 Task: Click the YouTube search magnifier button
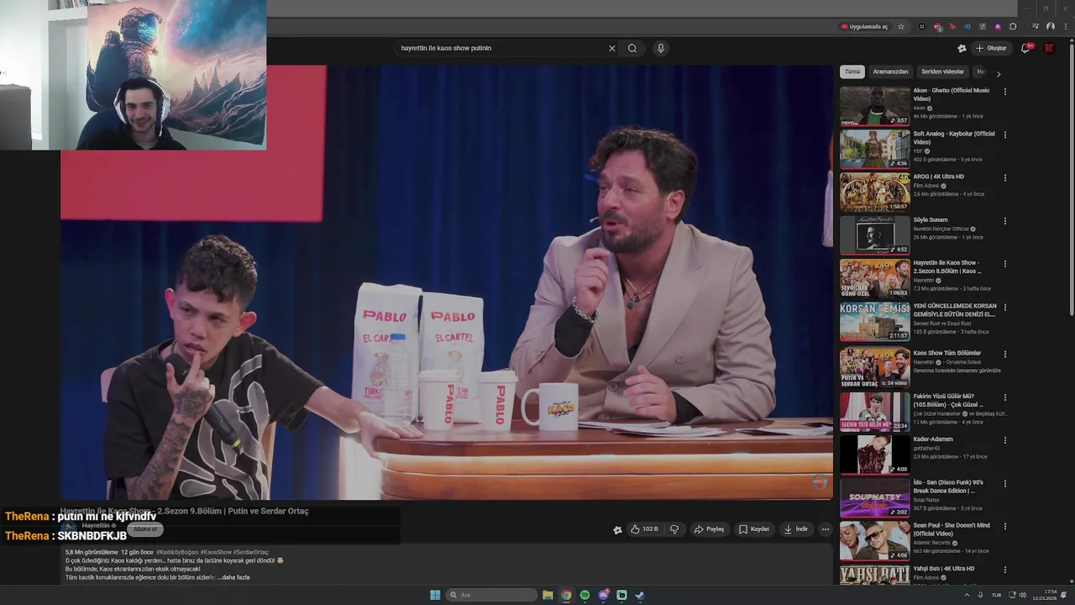[x=632, y=48]
